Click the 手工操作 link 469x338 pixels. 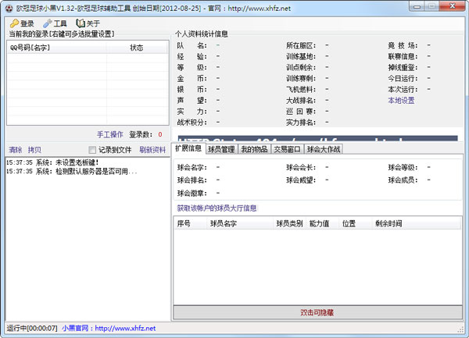point(109,135)
